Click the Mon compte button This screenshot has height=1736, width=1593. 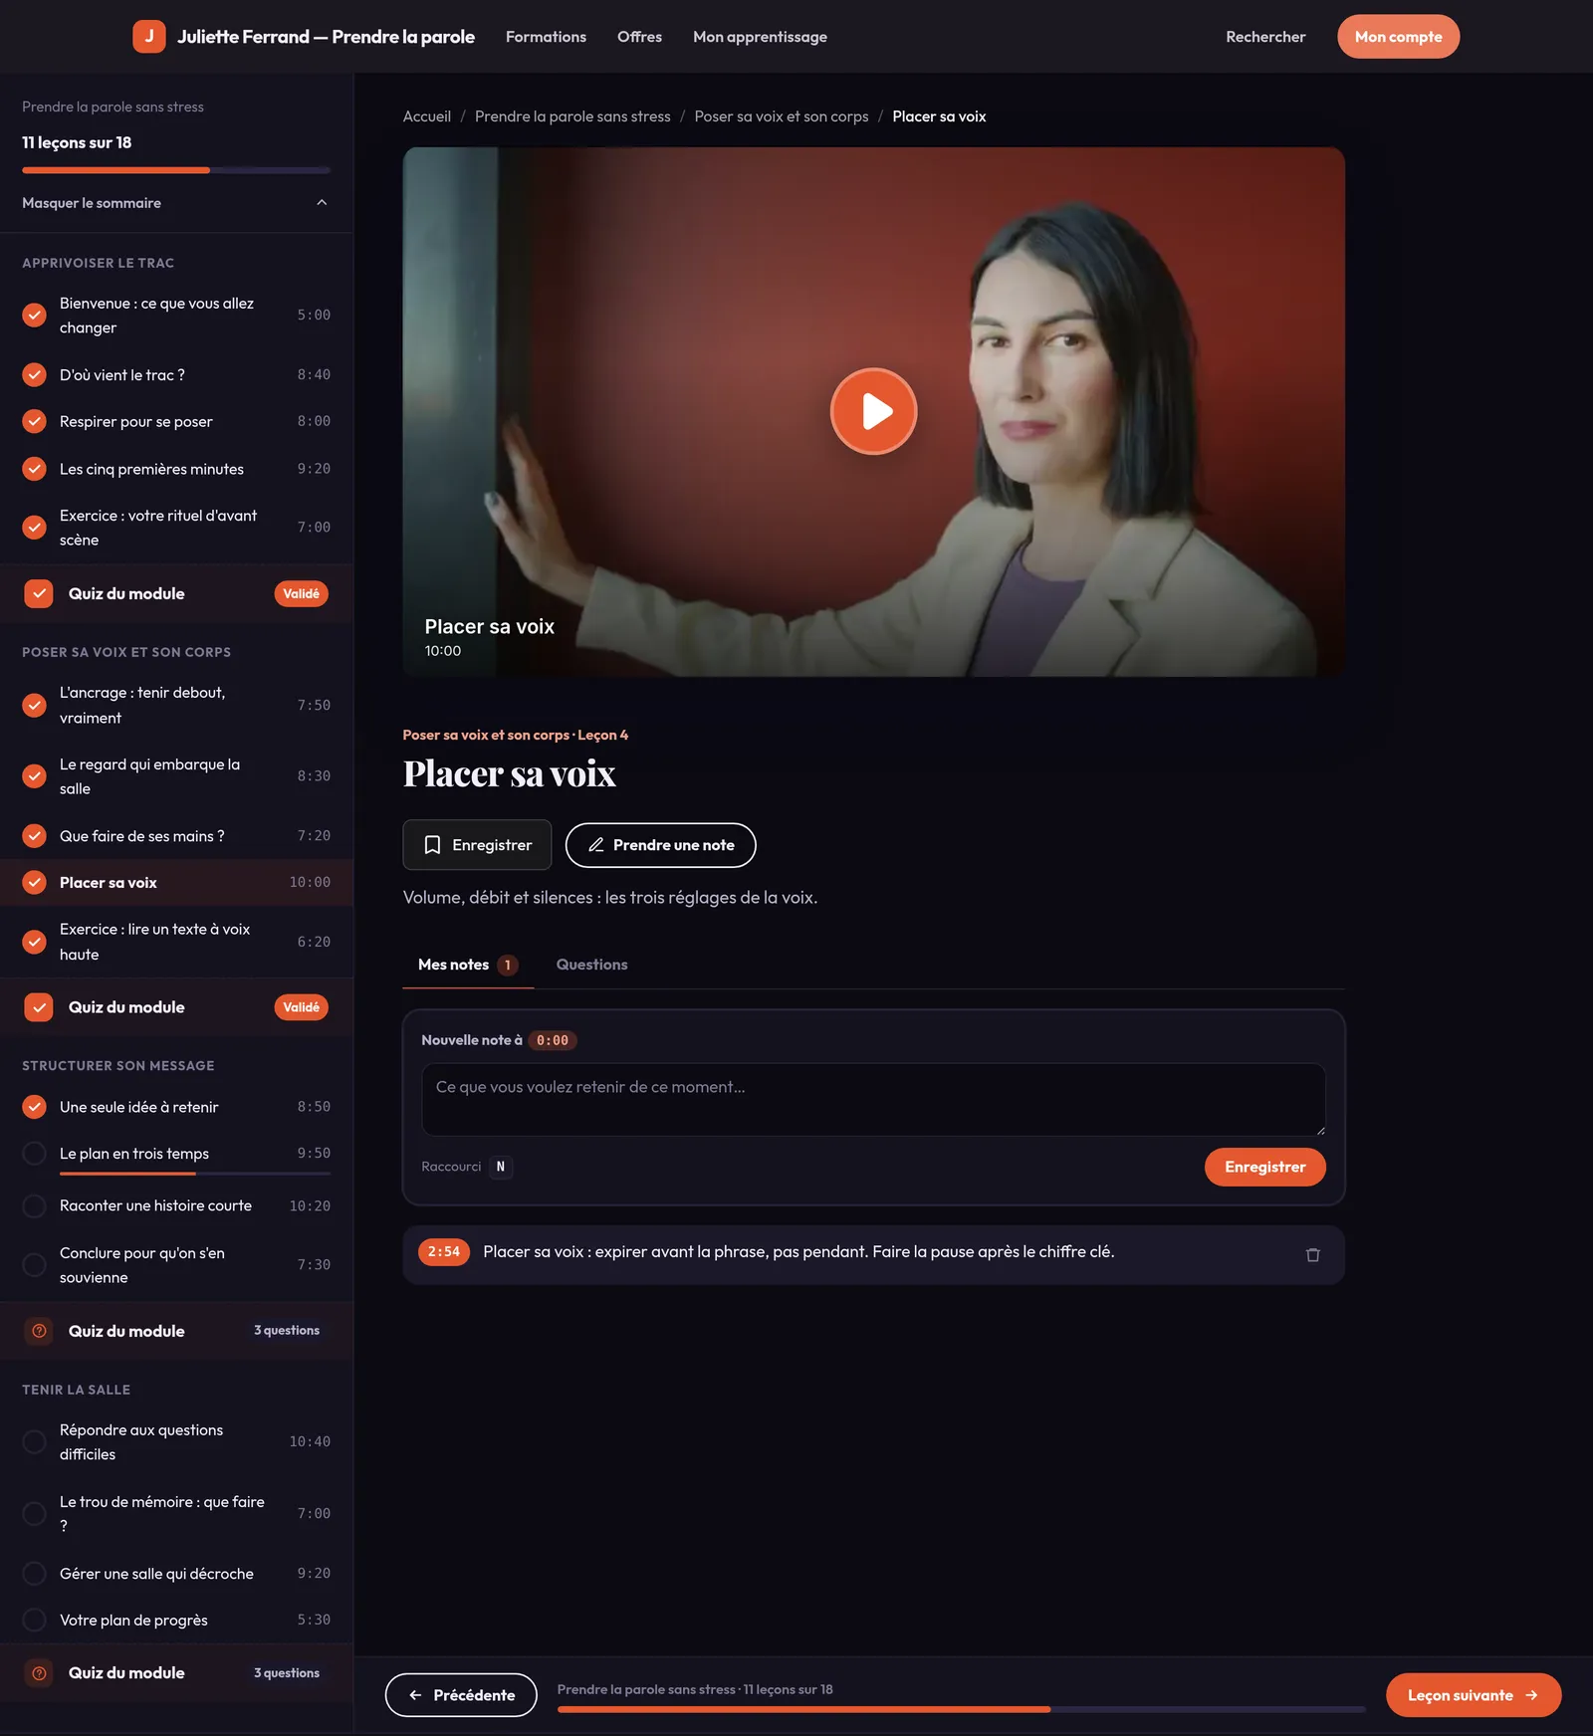(1398, 37)
